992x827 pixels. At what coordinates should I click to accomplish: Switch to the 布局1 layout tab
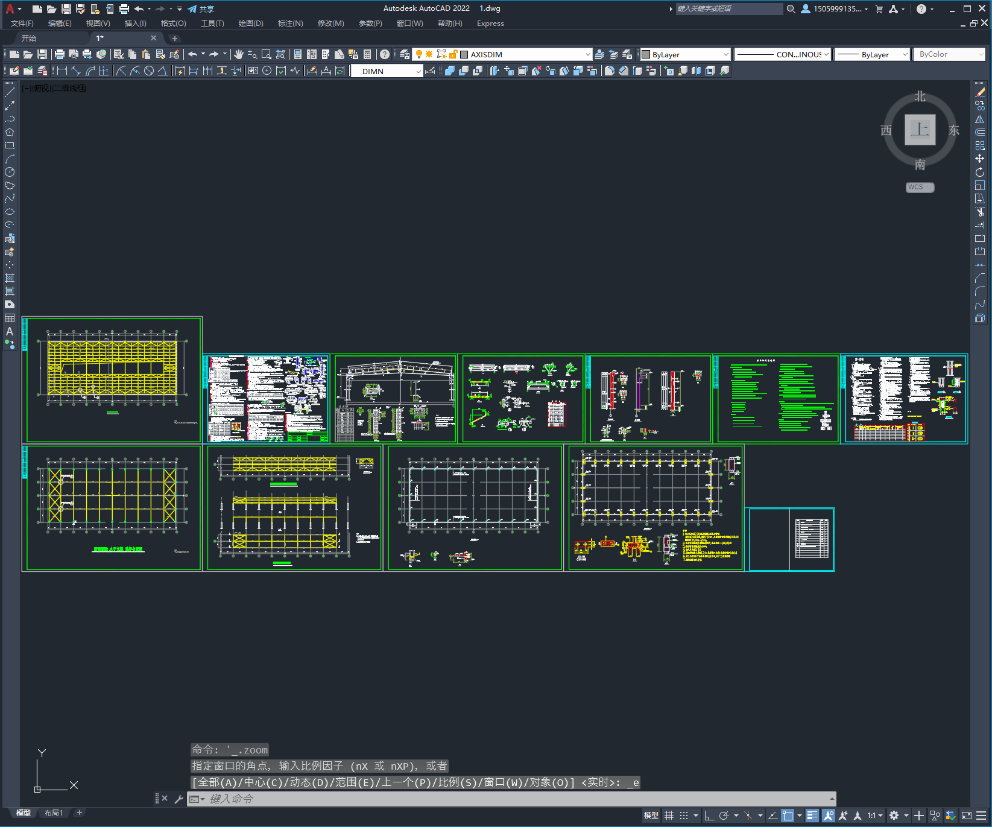[54, 813]
